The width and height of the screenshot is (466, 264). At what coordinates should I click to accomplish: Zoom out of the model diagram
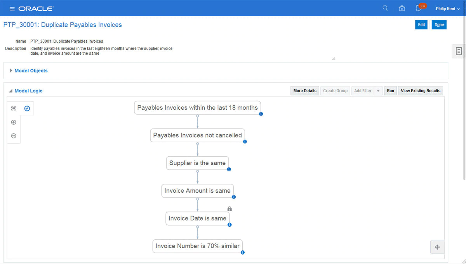point(14,136)
